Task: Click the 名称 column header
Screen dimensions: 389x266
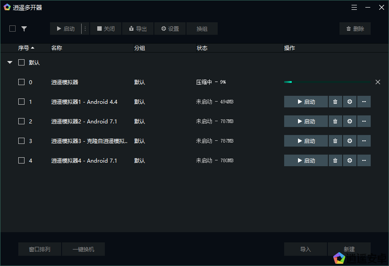Action: pos(57,48)
